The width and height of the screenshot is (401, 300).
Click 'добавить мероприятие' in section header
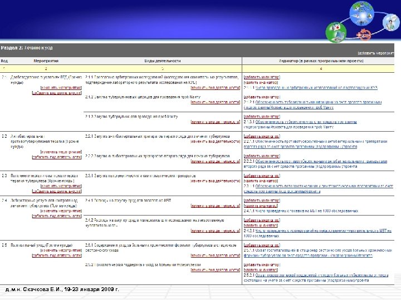(376, 53)
